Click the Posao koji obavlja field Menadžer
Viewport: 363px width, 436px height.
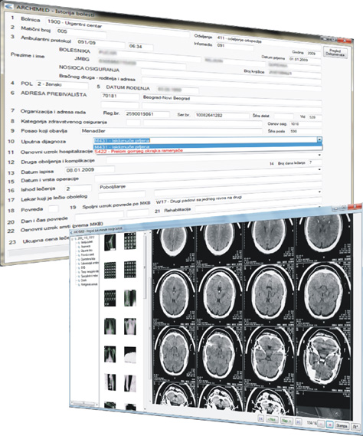(171, 131)
